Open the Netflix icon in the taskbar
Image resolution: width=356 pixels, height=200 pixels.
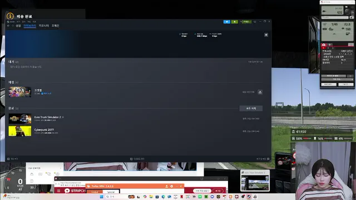click(182, 197)
